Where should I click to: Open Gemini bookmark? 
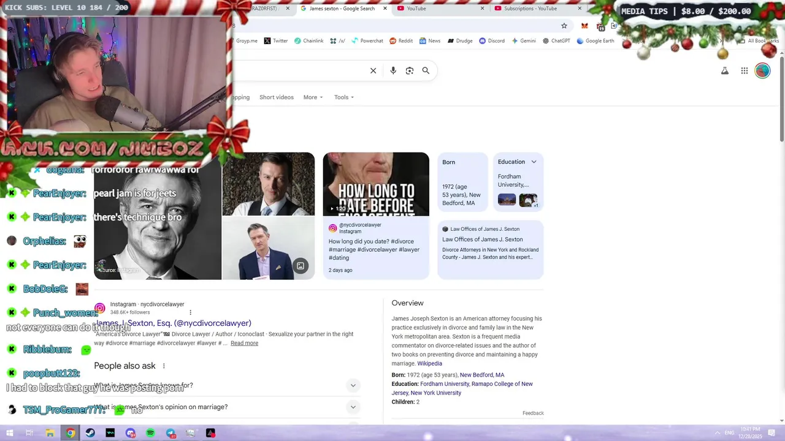(523, 41)
